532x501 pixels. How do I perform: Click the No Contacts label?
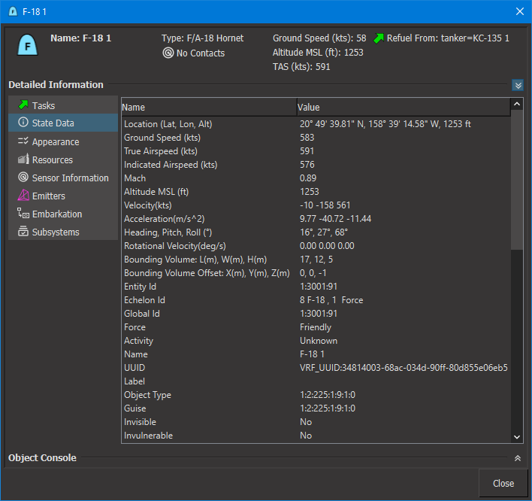(x=201, y=53)
